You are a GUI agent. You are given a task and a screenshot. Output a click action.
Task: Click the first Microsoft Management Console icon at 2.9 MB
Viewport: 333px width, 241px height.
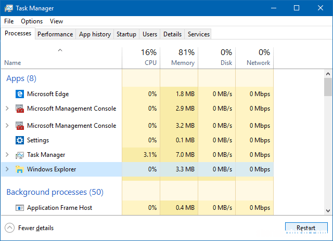tap(20, 109)
